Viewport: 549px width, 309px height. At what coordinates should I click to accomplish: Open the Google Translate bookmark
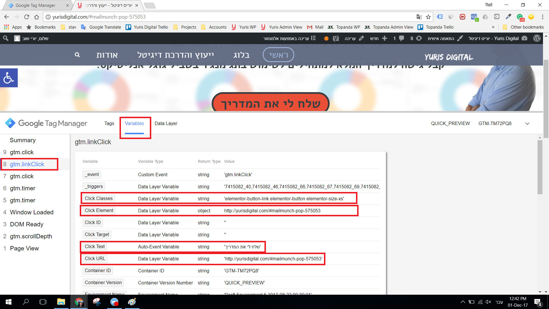tap(101, 27)
